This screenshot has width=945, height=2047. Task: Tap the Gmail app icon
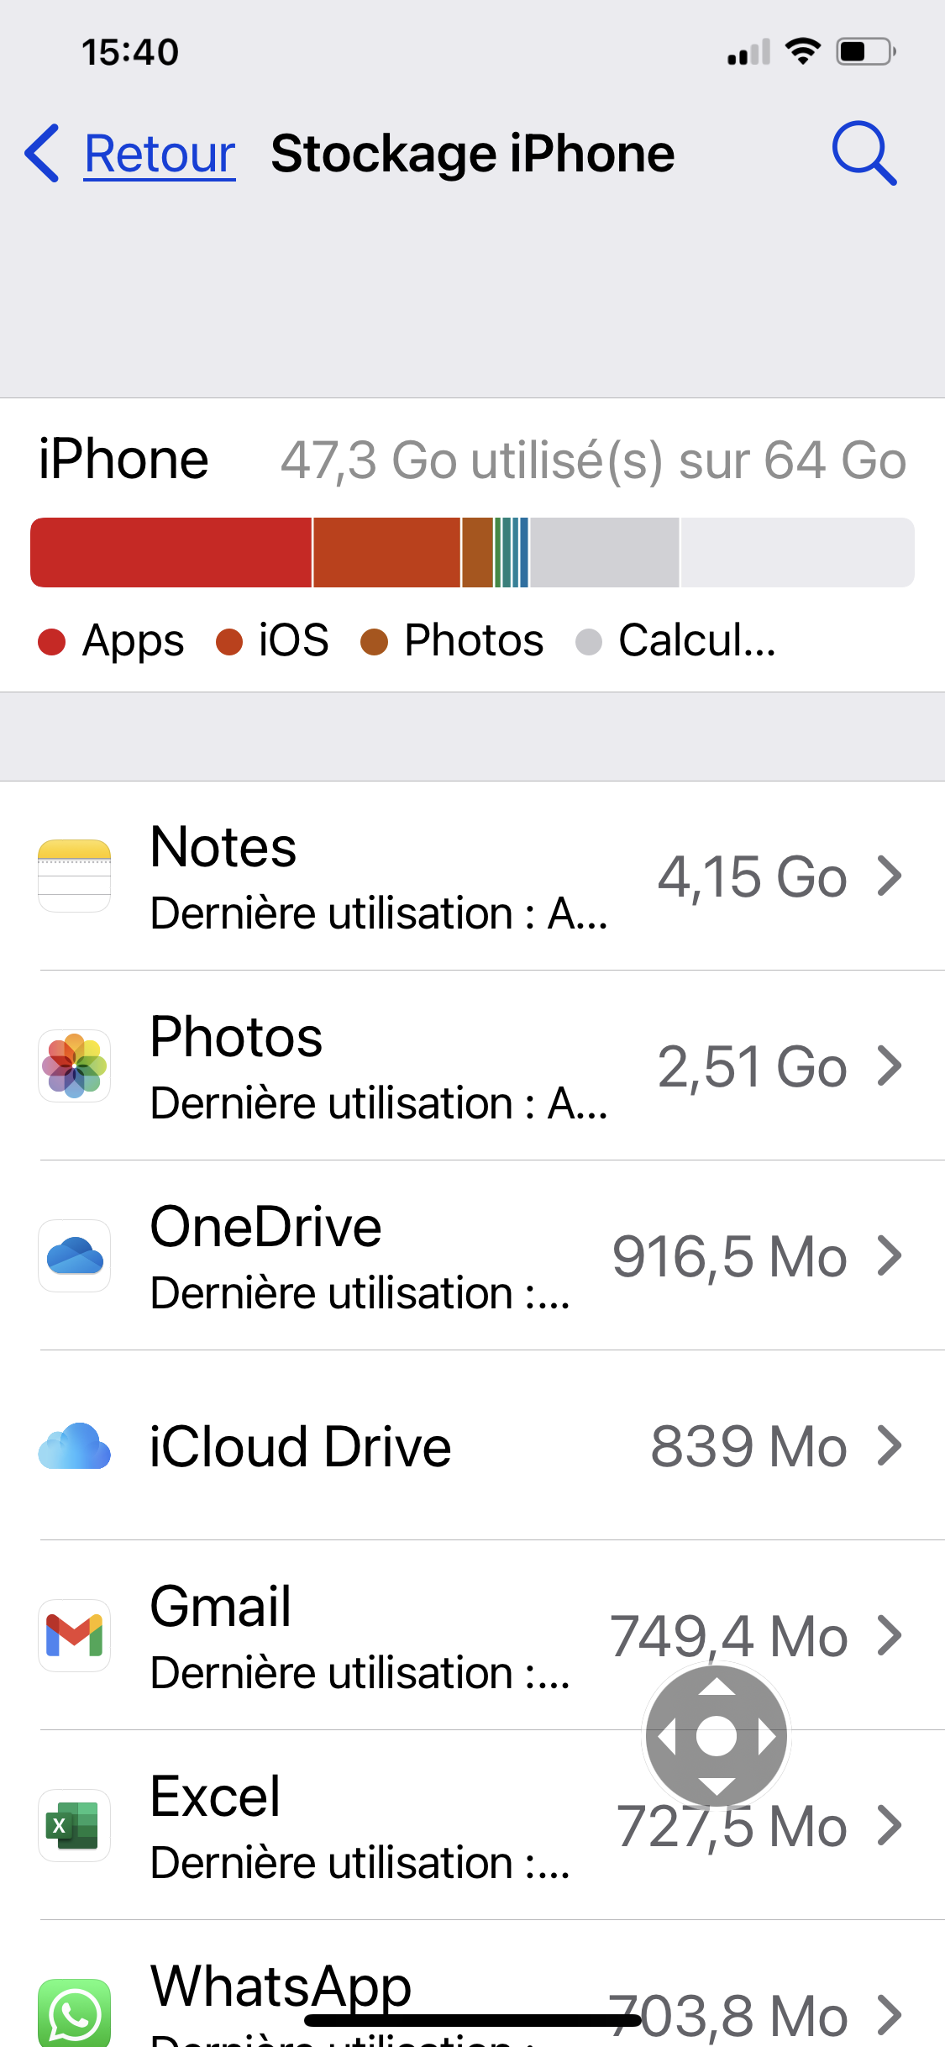click(75, 1635)
